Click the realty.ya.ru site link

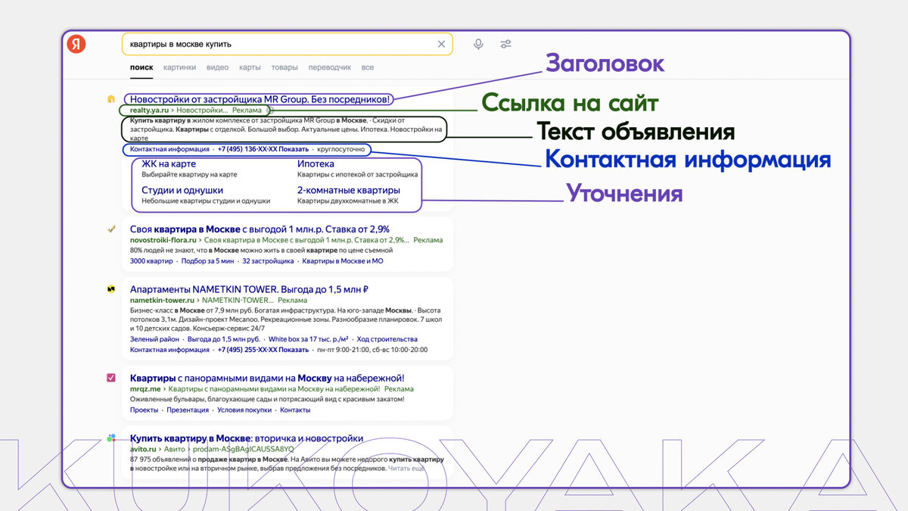[x=148, y=111]
